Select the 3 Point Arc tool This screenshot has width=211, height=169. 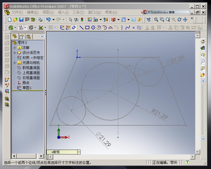110,28
